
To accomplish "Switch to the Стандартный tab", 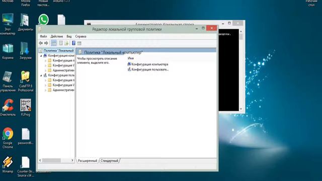I will click(109, 161).
